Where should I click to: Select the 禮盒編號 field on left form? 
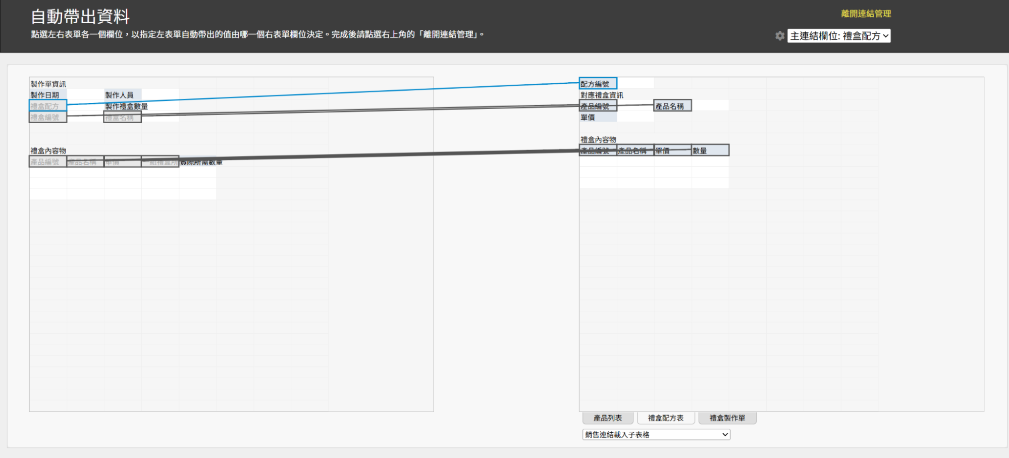(x=48, y=118)
